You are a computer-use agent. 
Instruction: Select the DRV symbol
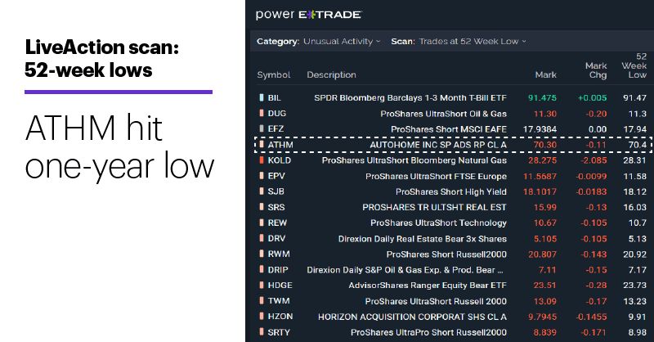[x=276, y=238]
